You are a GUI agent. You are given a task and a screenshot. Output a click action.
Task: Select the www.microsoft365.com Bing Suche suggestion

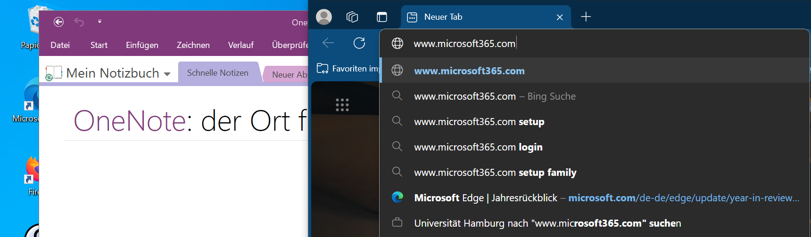tap(595, 96)
